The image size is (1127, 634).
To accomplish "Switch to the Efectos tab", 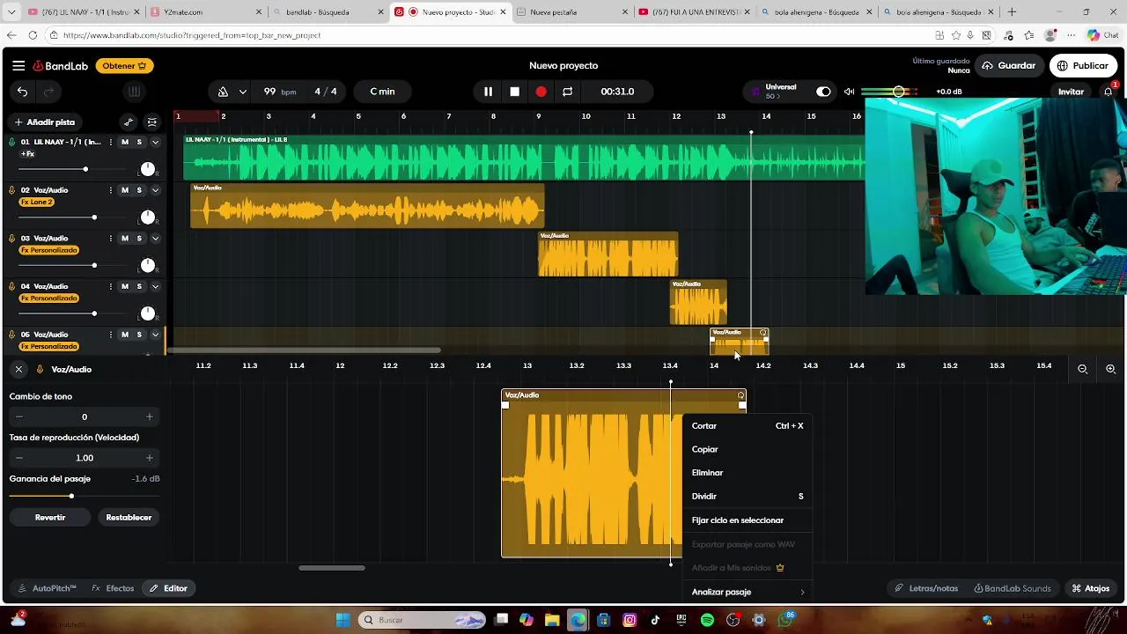I will 113,588.
